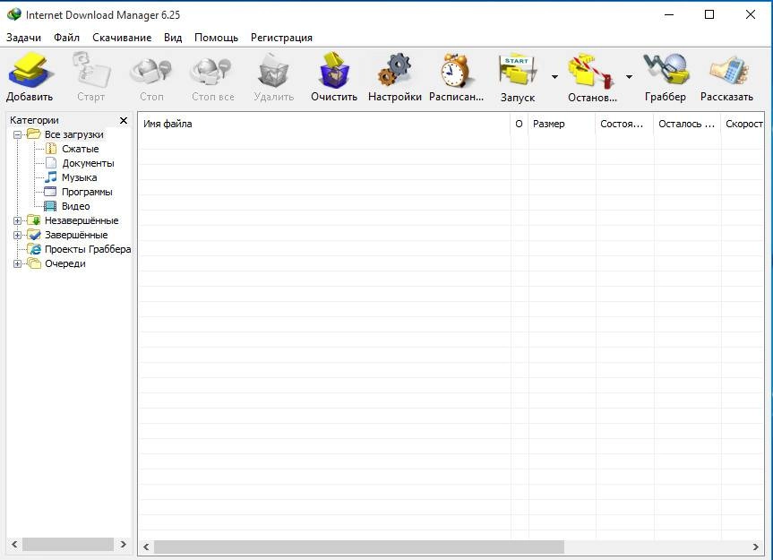Collapse the Все загрузки tree node

pos(17,134)
